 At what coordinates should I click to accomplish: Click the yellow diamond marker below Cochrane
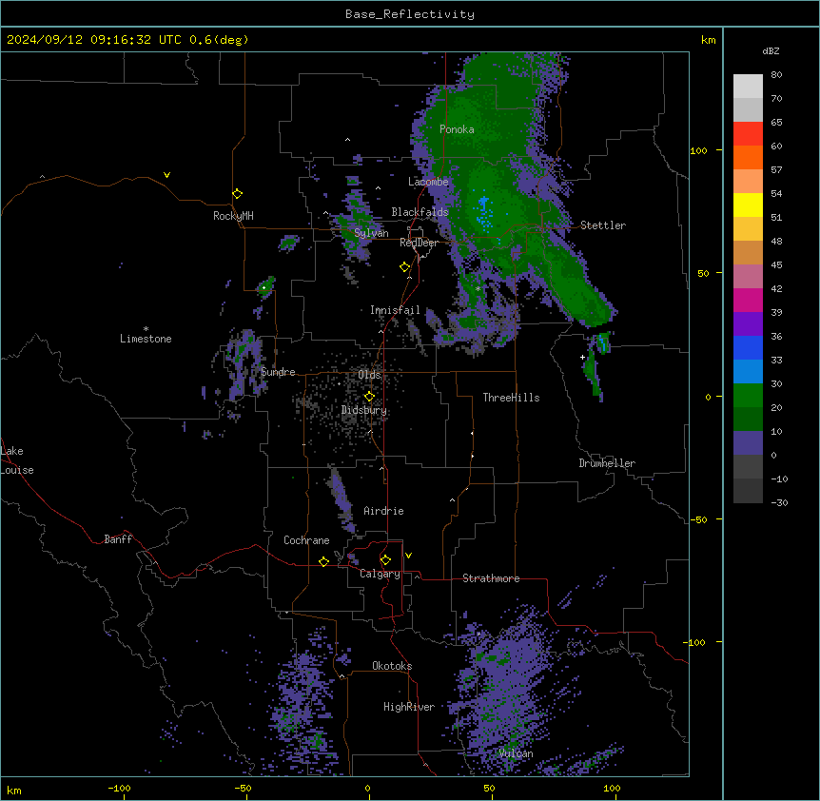[323, 561]
